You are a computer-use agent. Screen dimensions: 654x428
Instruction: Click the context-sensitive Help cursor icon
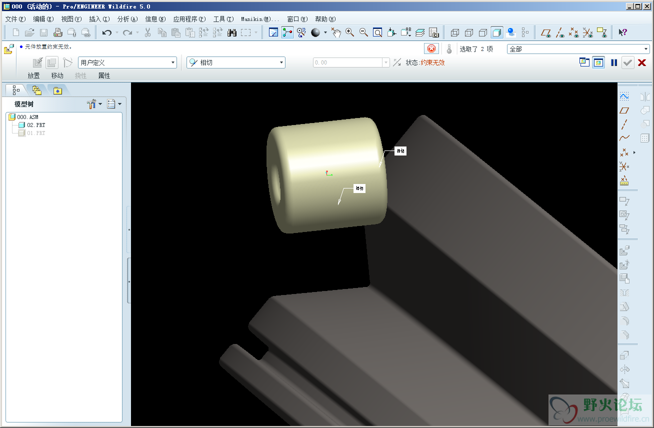click(x=623, y=32)
